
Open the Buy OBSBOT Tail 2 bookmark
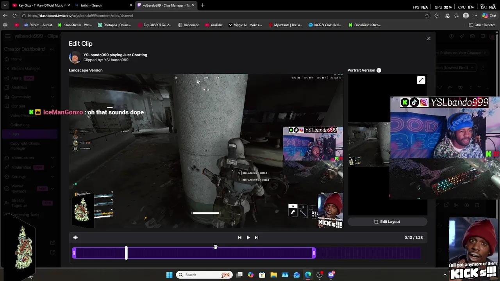pos(155,25)
